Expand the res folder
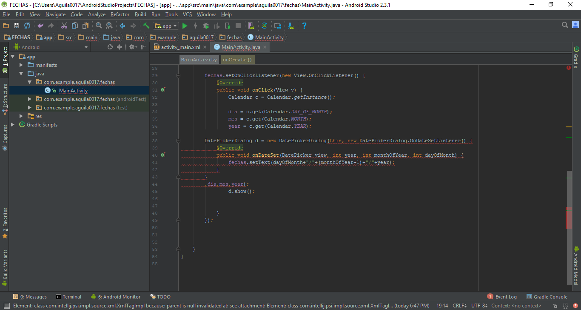This screenshot has width=581, height=310. [21, 116]
